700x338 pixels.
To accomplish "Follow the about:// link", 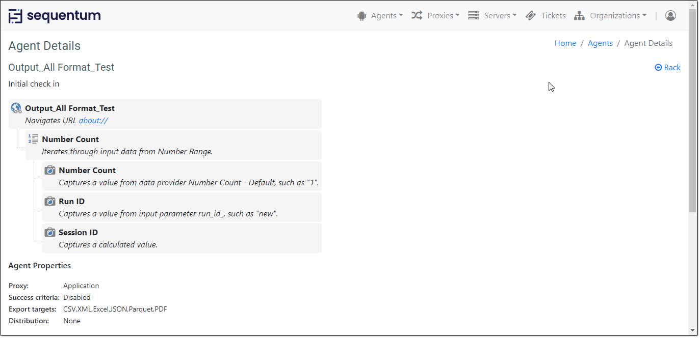I will (93, 120).
